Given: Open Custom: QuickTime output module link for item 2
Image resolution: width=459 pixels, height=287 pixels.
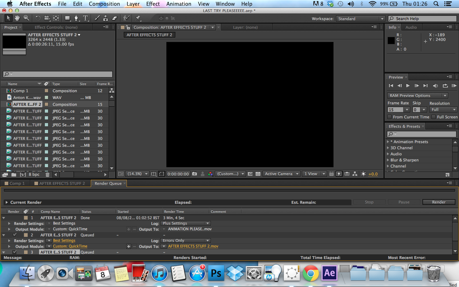Looking at the screenshot, I should point(70,246).
